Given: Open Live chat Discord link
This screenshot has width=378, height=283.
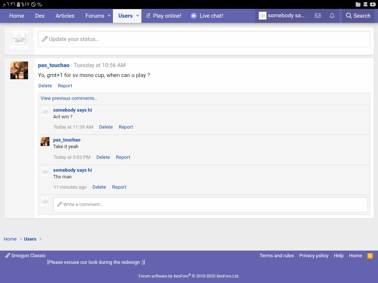Looking at the screenshot, I should point(207,16).
